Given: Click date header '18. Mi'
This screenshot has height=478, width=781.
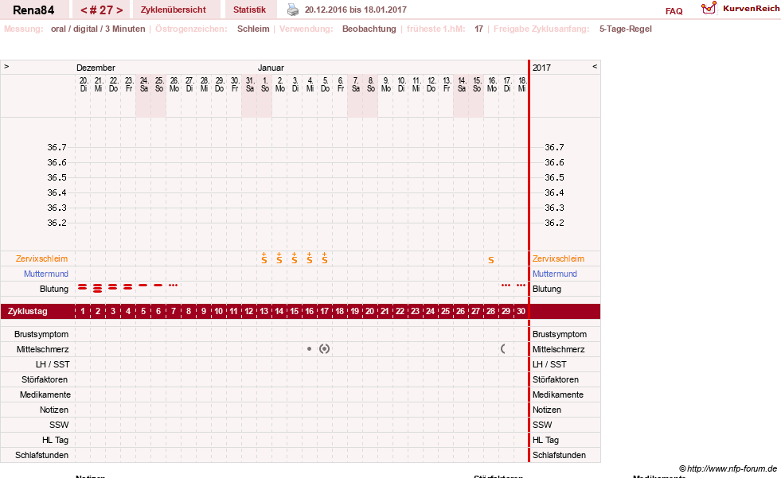Looking at the screenshot, I should tap(521, 84).
